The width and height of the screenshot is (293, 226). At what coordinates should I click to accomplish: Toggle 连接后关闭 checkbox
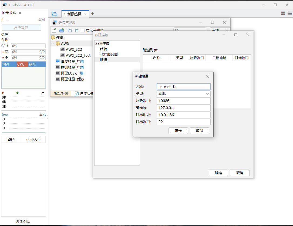(x=77, y=93)
